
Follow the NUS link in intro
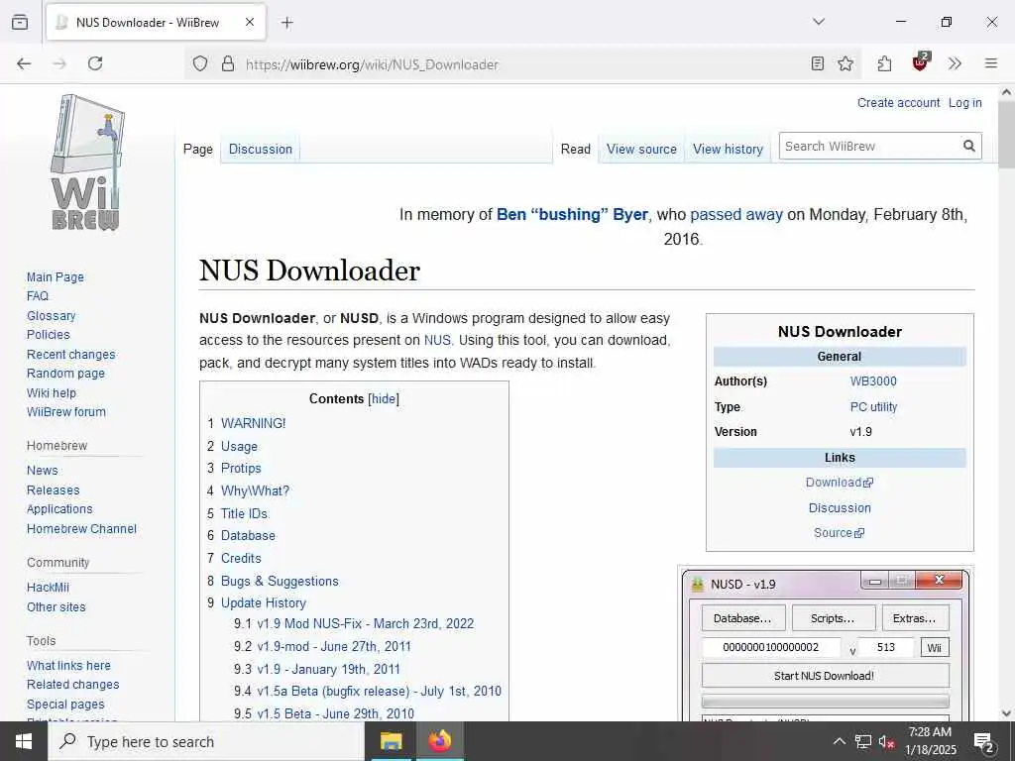(x=437, y=340)
